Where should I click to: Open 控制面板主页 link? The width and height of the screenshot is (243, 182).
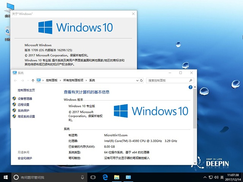point(26,90)
